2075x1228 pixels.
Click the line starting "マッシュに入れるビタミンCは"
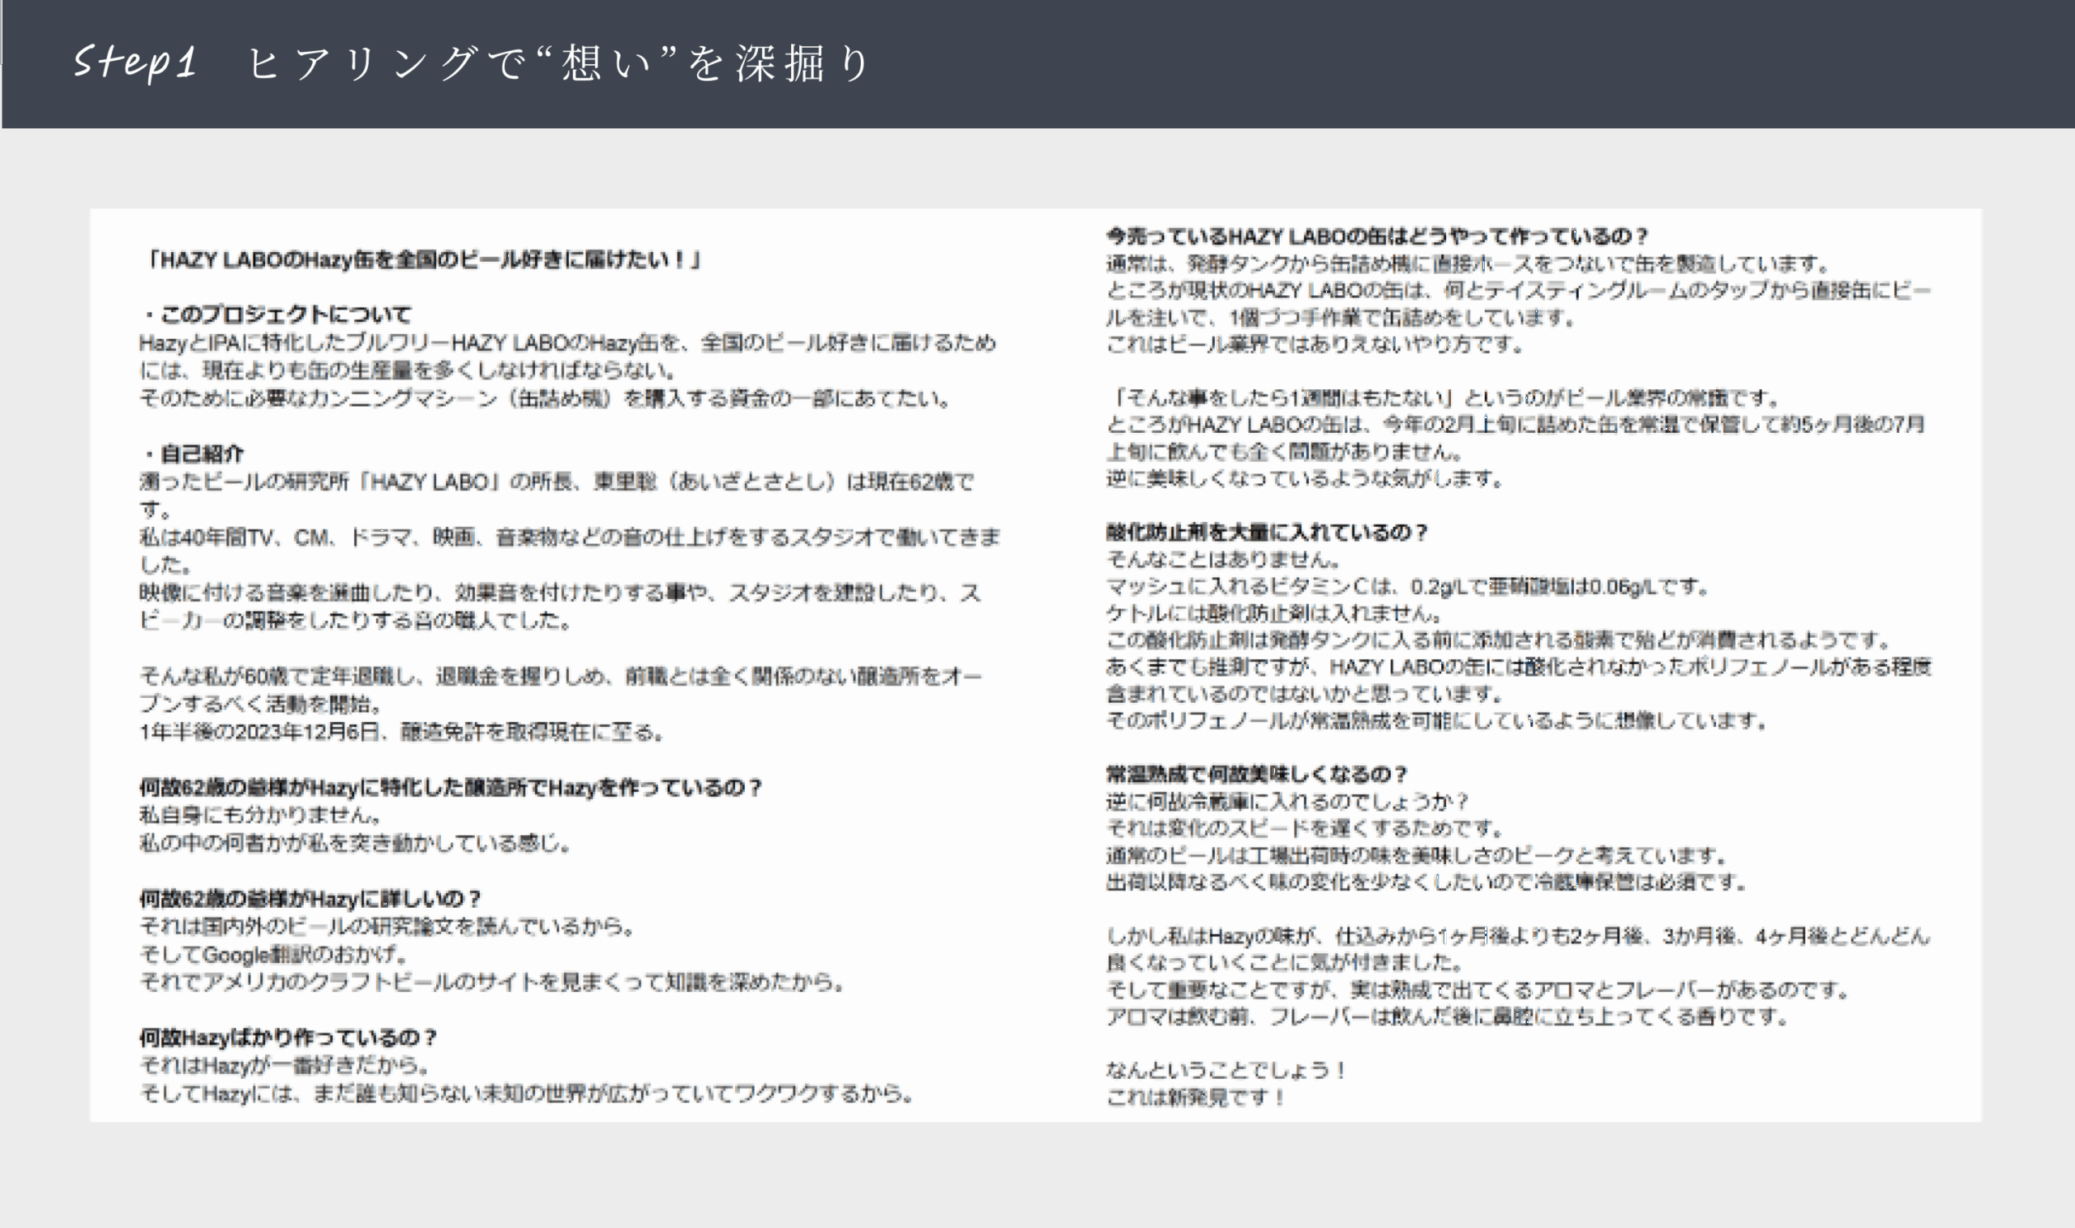pos(1409,587)
